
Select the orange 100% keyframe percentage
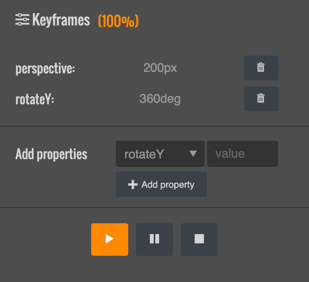point(118,20)
